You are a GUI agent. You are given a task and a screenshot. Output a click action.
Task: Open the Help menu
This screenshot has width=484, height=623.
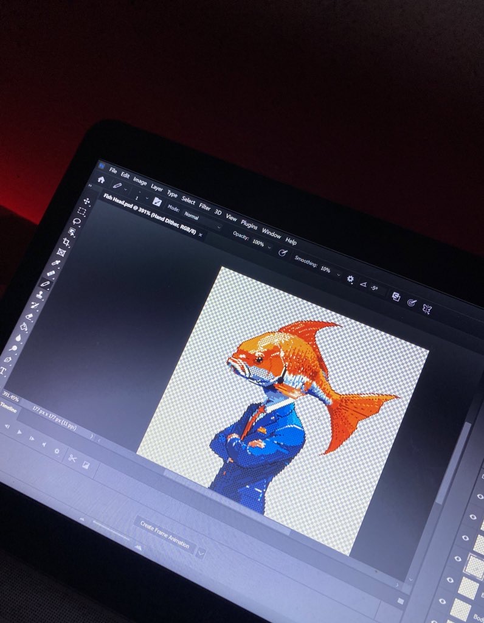click(x=291, y=241)
